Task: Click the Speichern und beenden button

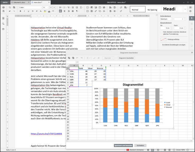Action: coord(123,146)
